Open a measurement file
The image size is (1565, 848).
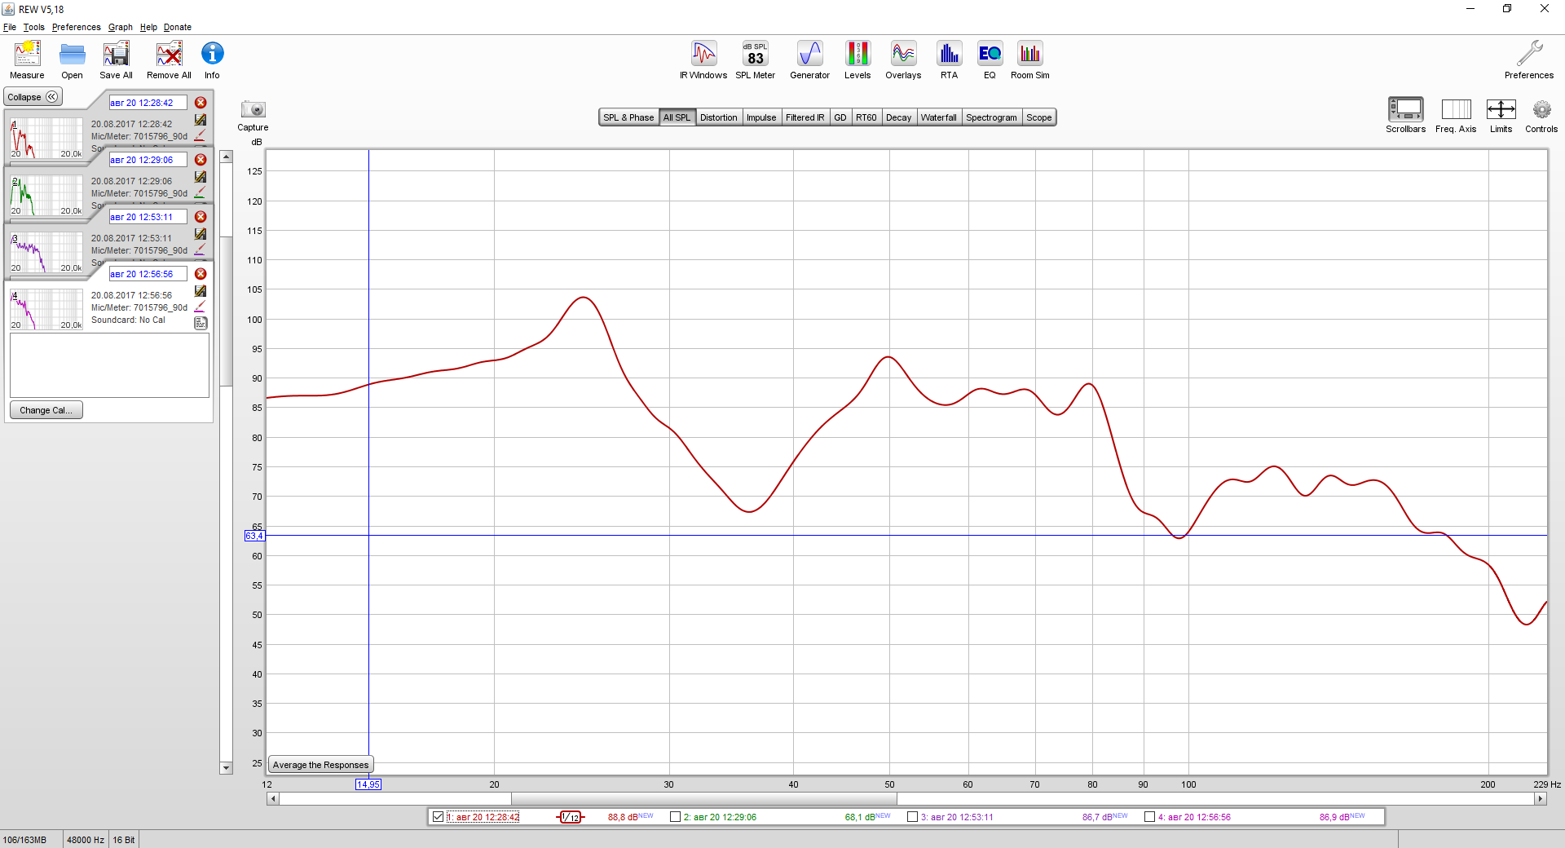click(x=72, y=60)
